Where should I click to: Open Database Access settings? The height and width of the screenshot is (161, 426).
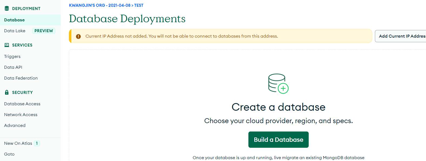coord(22,104)
